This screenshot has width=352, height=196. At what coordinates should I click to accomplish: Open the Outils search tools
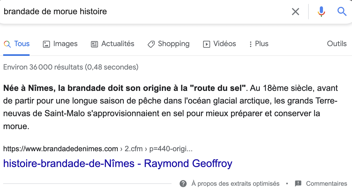point(337,44)
